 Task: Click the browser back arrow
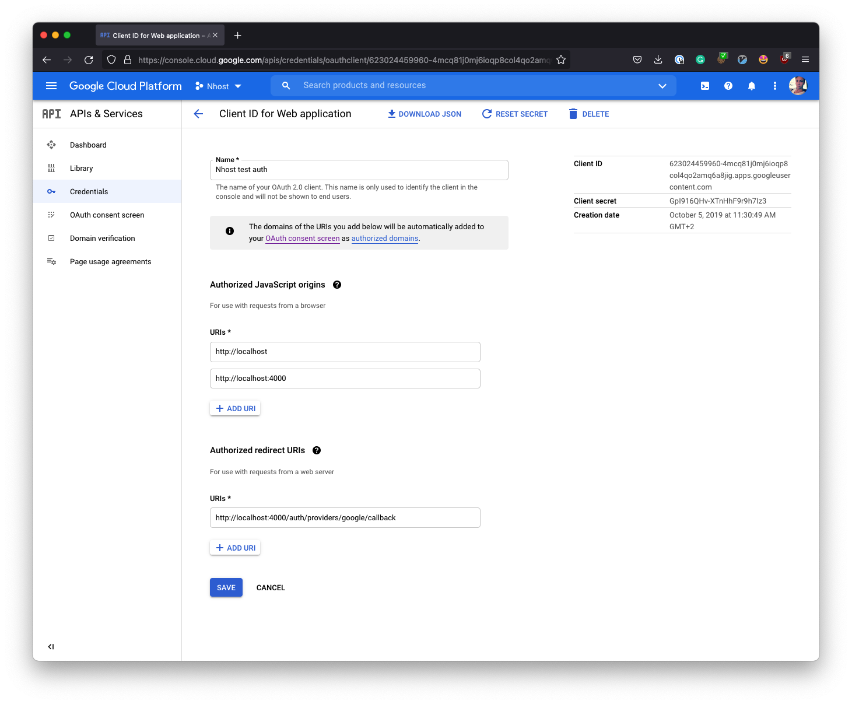47,59
